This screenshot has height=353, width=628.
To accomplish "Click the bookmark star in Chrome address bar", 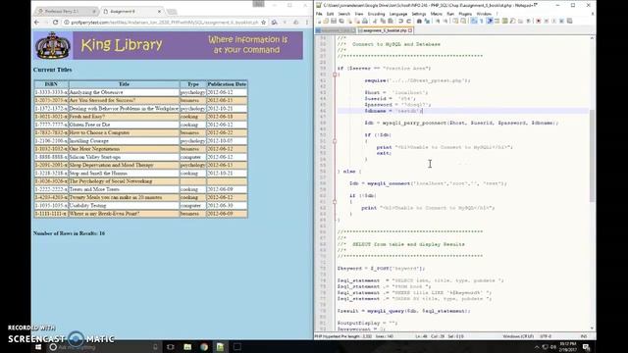I will pyautogui.click(x=264, y=23).
